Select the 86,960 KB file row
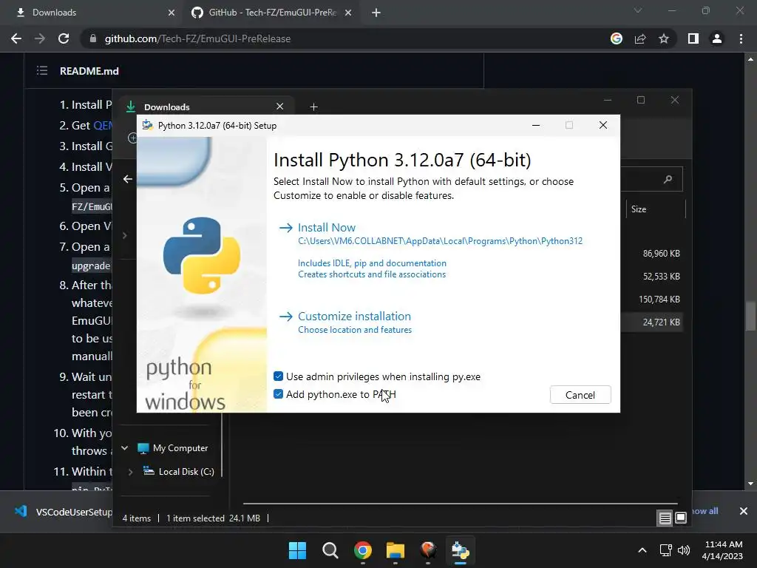The width and height of the screenshot is (757, 568). 652,254
